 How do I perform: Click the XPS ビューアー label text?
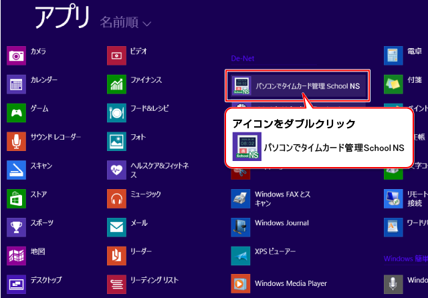tap(275, 251)
